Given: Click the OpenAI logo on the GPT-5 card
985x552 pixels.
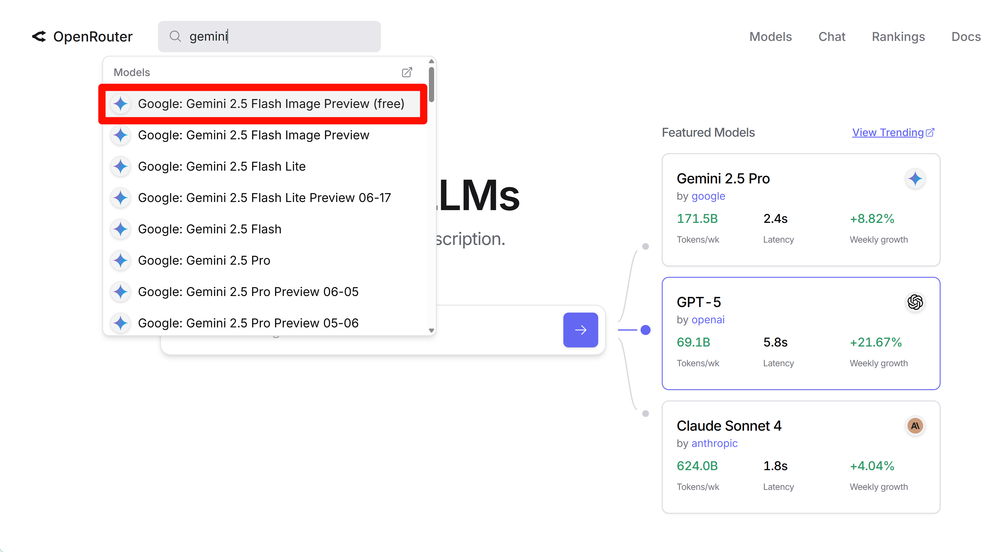Looking at the screenshot, I should coord(915,302).
